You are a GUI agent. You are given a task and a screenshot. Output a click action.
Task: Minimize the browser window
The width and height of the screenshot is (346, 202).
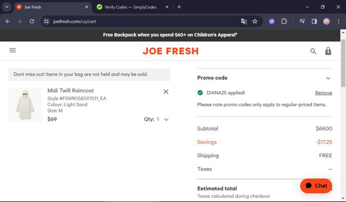point(307,7)
